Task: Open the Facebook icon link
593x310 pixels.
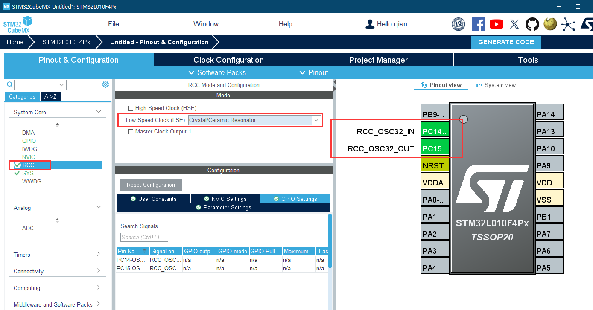Action: pyautogui.click(x=478, y=24)
